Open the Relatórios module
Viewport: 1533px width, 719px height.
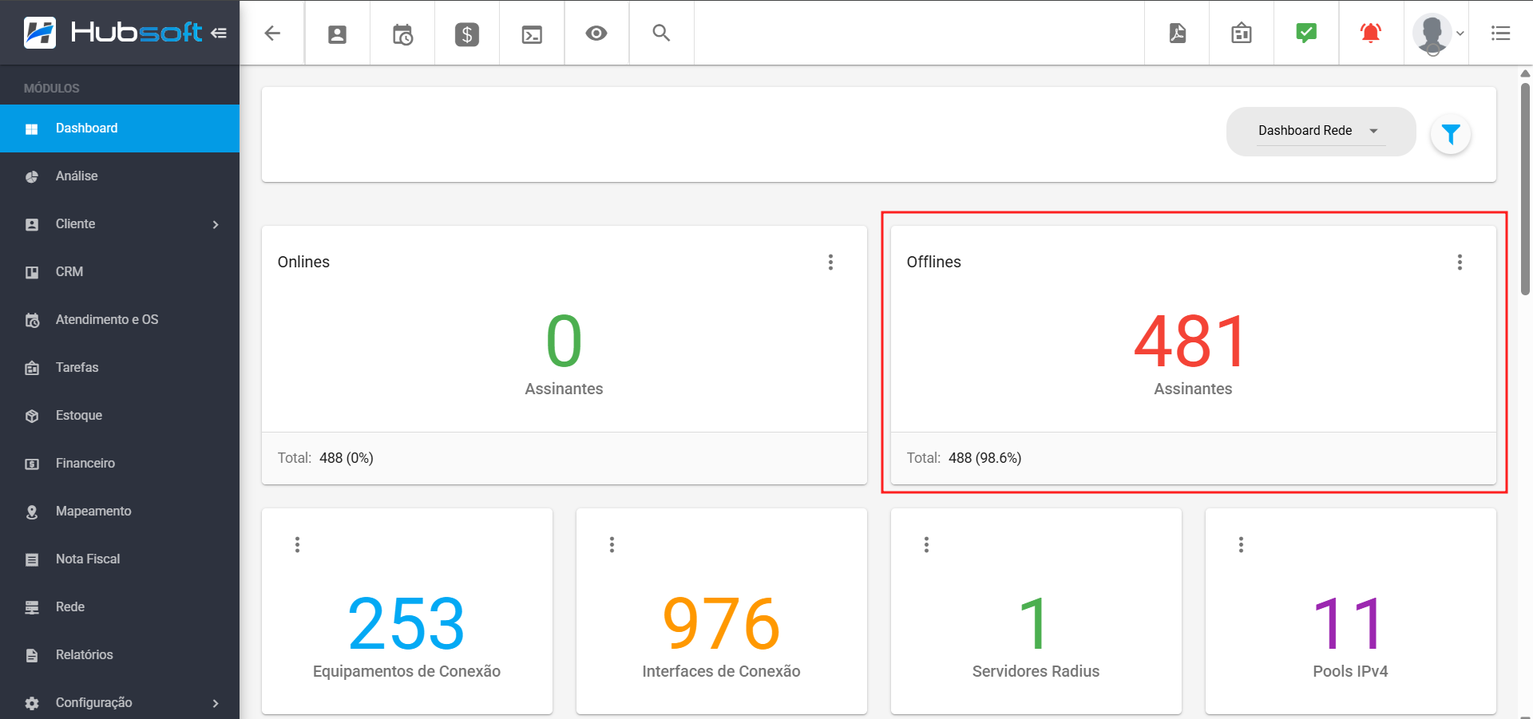[120, 655]
